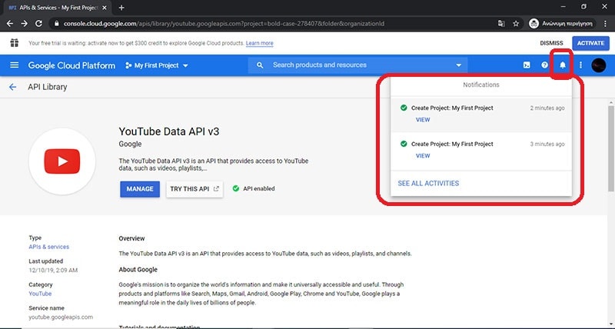This screenshot has height=329, width=615.
Task: Expand the My First Project selector
Action: (x=156, y=65)
